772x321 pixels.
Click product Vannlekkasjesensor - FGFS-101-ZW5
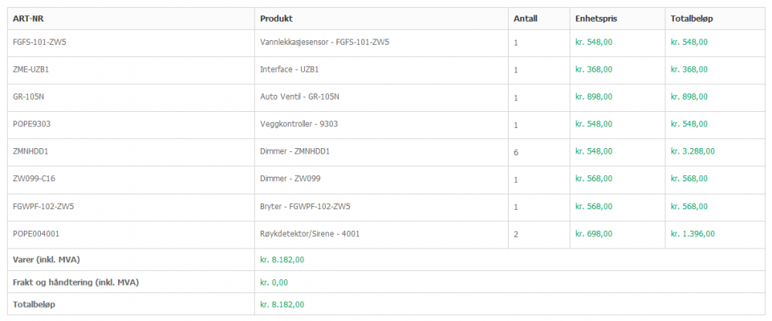tap(324, 42)
